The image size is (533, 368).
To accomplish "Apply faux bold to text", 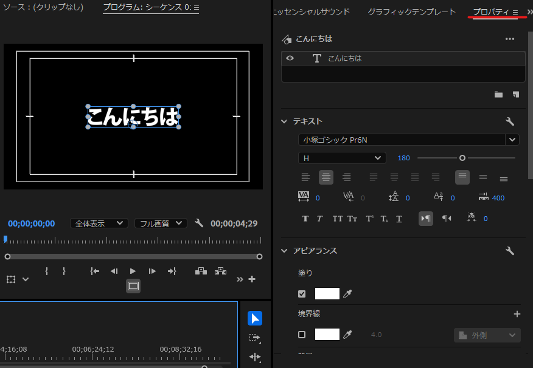I will 305,219.
